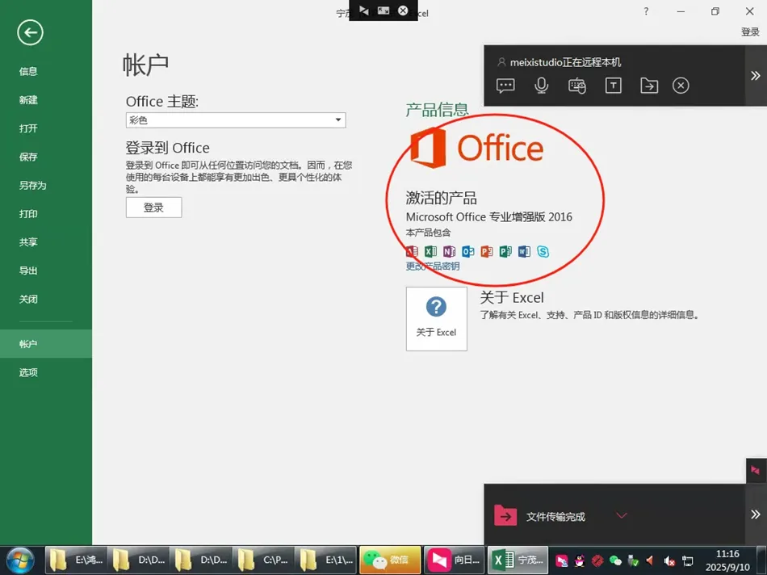Click the back arrow in the Excel backstage
The height and width of the screenshot is (575, 767).
pos(31,33)
